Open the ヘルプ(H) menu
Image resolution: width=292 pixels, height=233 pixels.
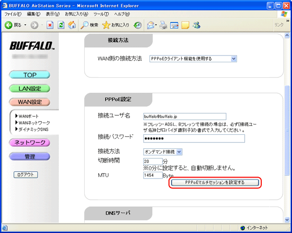click(122, 14)
